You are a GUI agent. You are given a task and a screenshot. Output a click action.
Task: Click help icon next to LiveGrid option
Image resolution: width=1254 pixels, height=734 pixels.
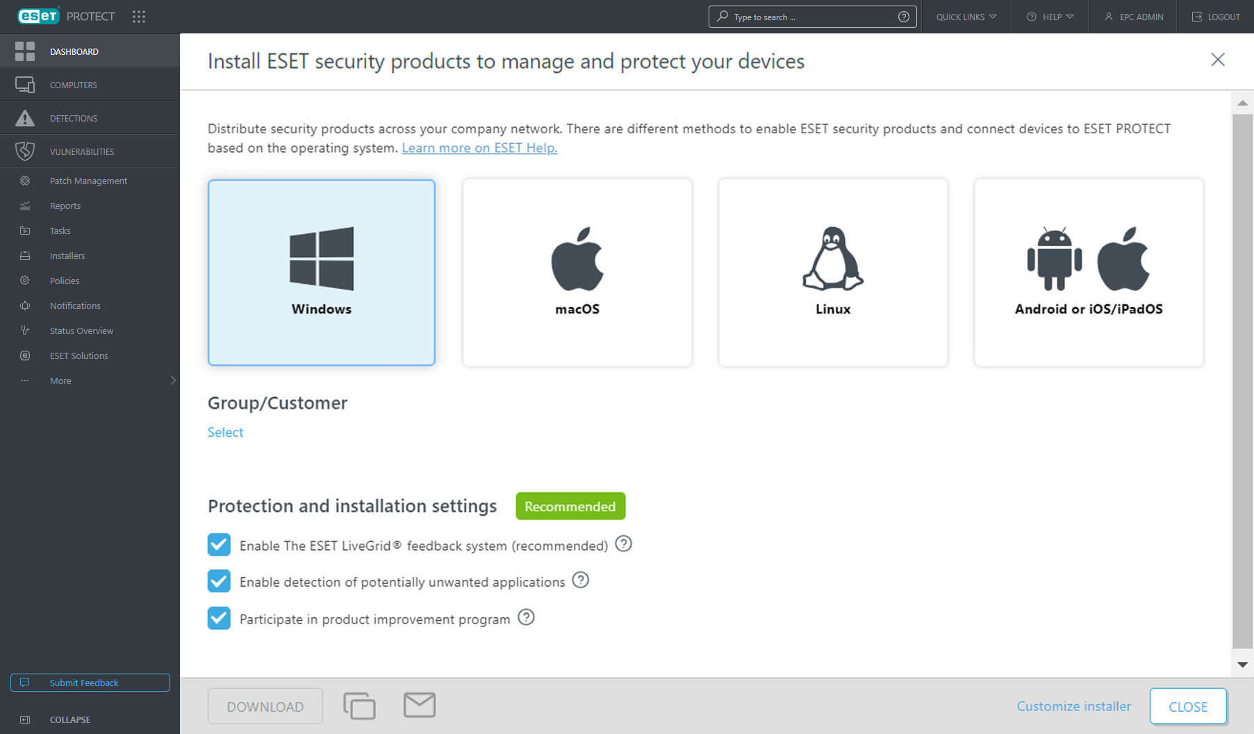click(623, 544)
